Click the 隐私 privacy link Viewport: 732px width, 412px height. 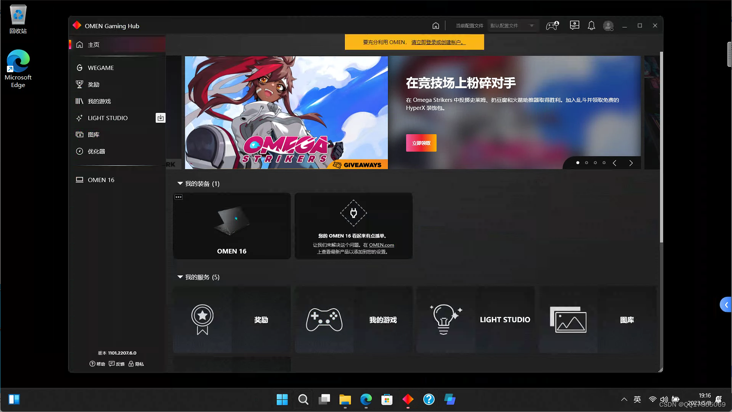(136, 364)
